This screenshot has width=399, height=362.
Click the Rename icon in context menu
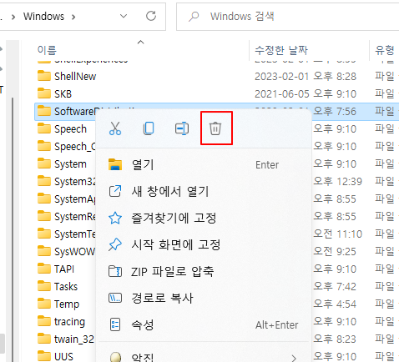click(x=182, y=128)
